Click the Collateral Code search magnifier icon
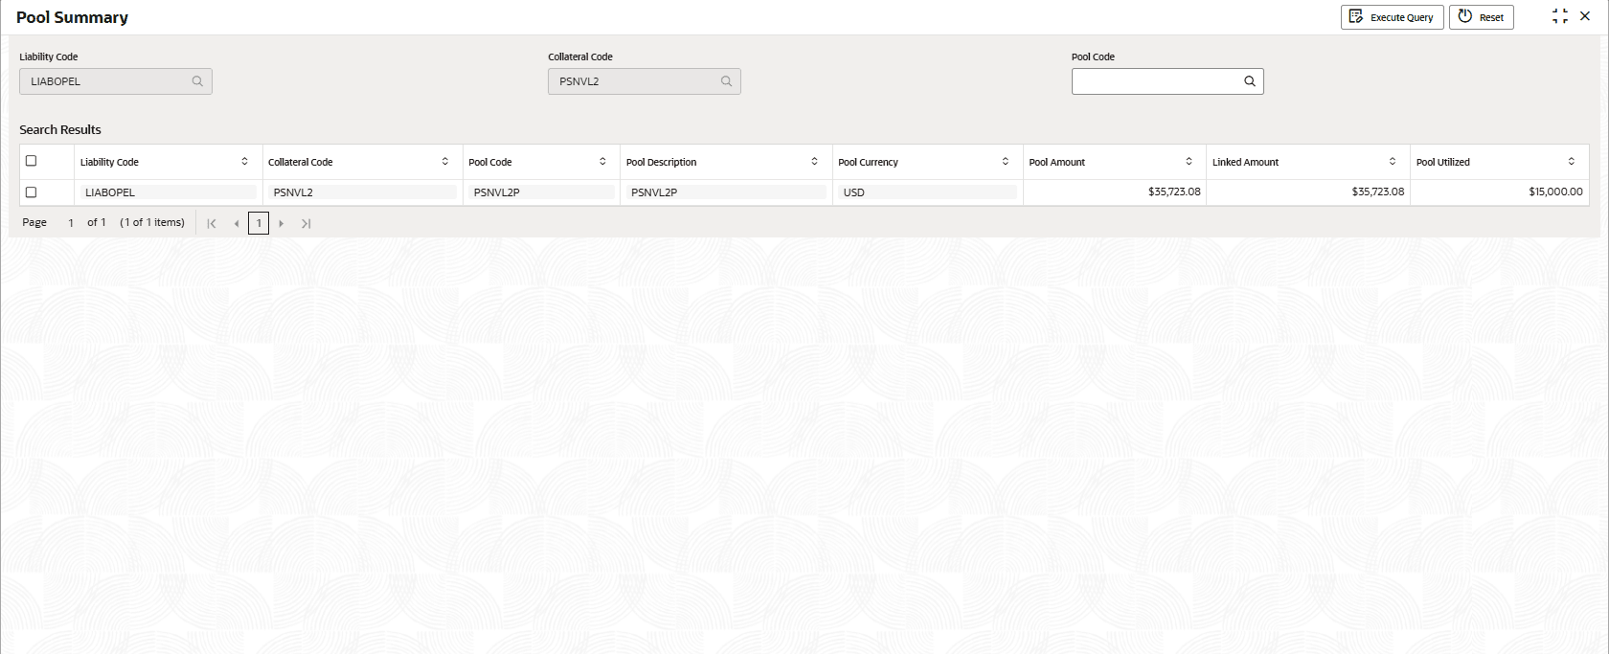Screen dimensions: 1609x654 (726, 81)
